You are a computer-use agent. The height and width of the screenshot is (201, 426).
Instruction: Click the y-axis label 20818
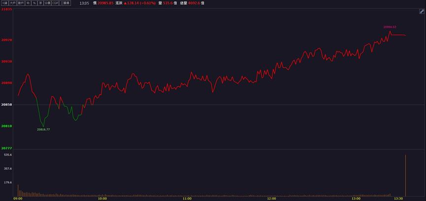6,126
